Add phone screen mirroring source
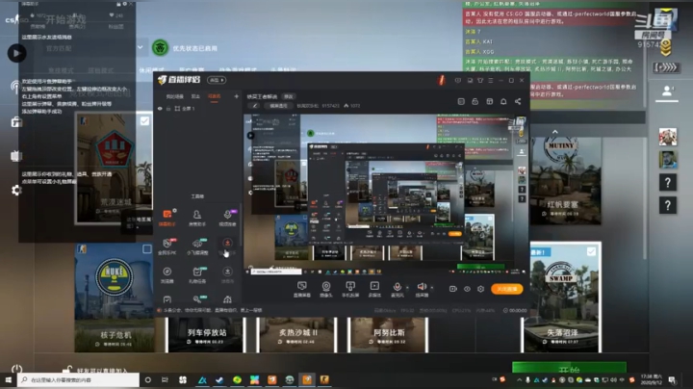The image size is (693, 389). click(x=350, y=289)
